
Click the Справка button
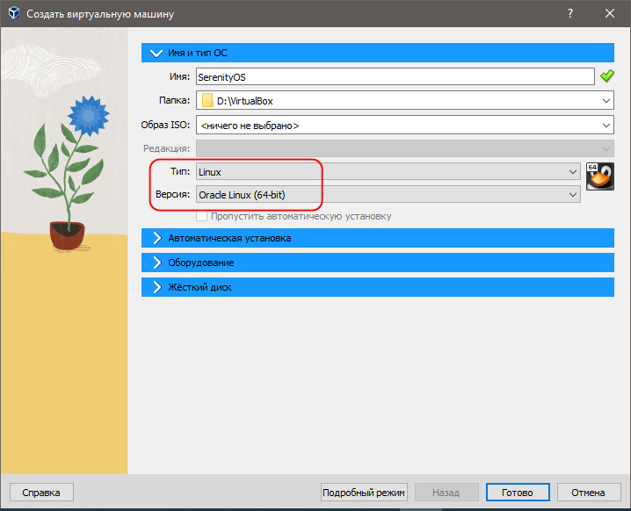tap(41, 493)
